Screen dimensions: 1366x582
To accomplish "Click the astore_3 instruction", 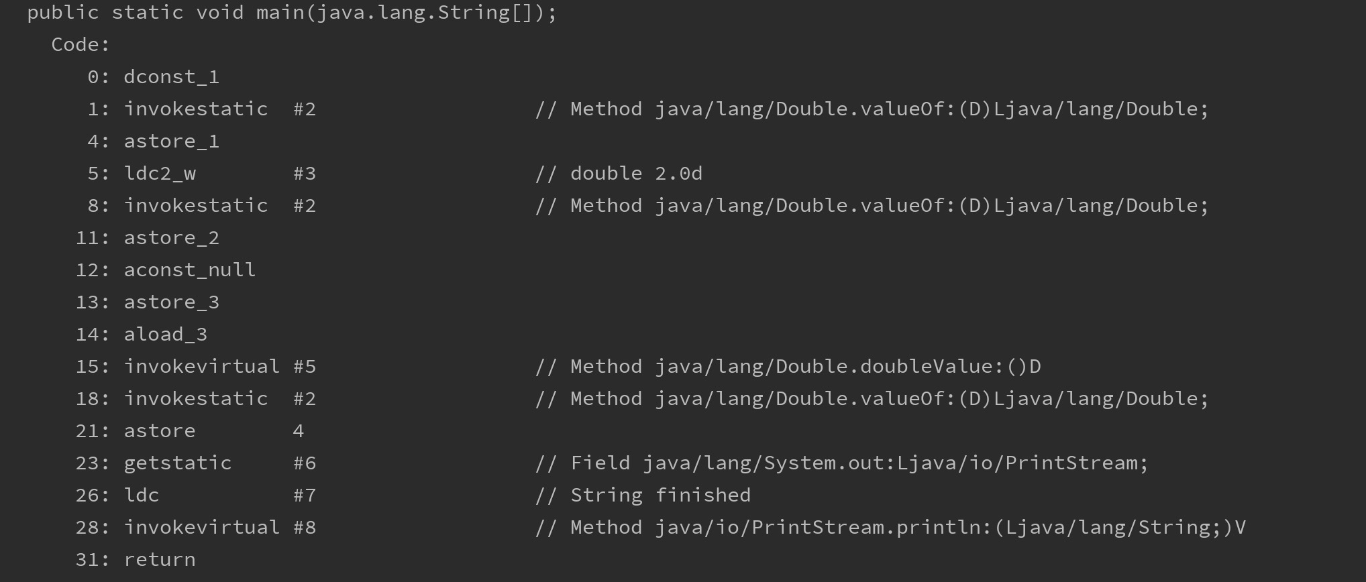I will [x=171, y=302].
